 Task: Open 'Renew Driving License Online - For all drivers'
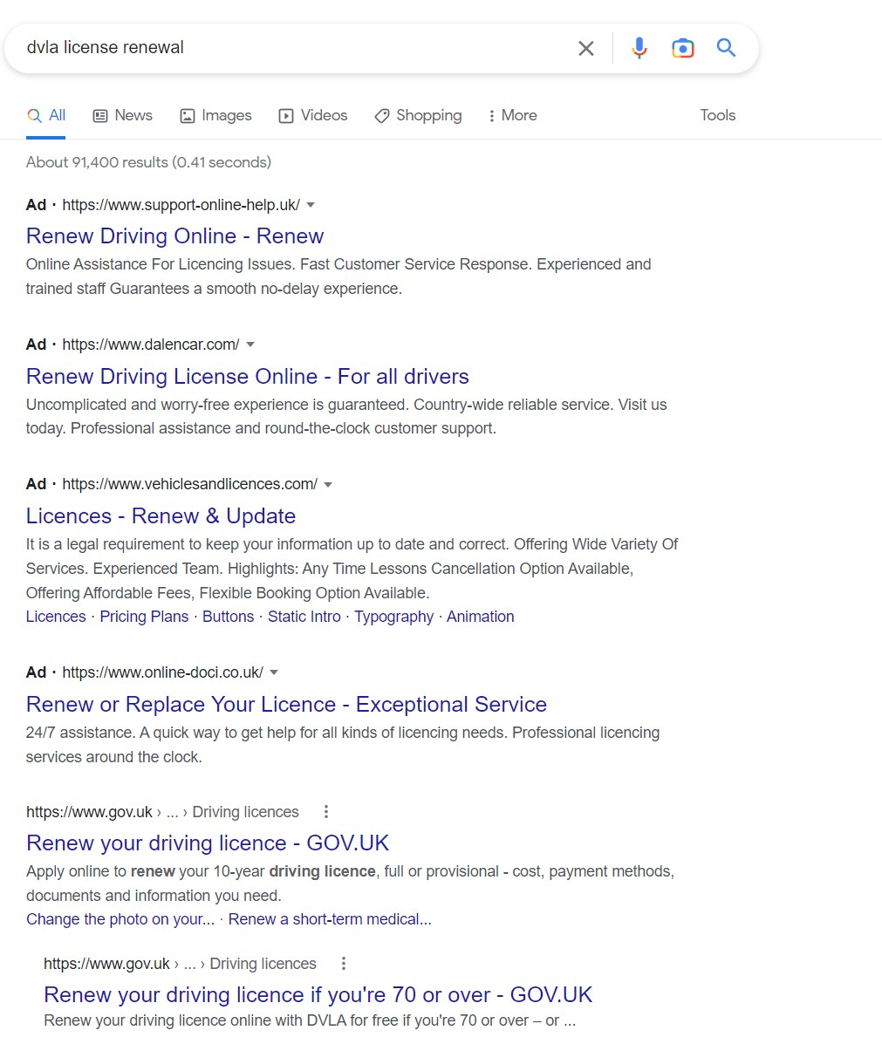click(247, 376)
